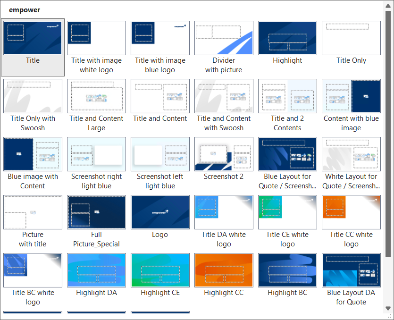Pick Screenshot right light blue layout

point(96,154)
